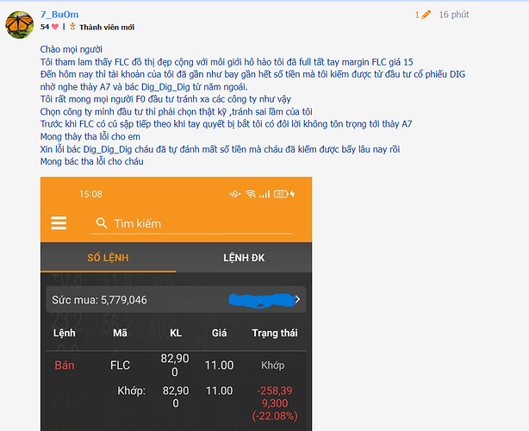Click the charging bolt icon

293,194
